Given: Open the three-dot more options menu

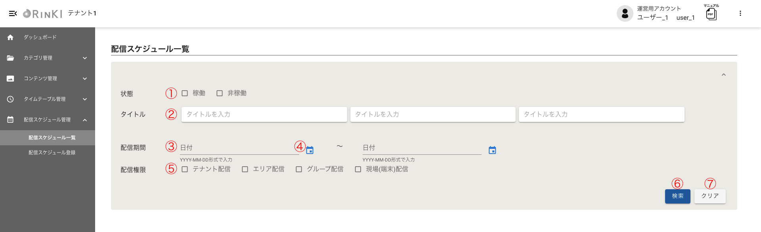Looking at the screenshot, I should click(740, 13).
